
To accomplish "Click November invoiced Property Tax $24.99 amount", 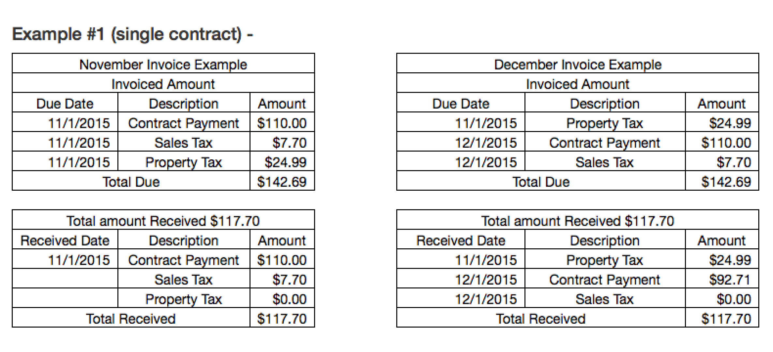I will tap(282, 162).
